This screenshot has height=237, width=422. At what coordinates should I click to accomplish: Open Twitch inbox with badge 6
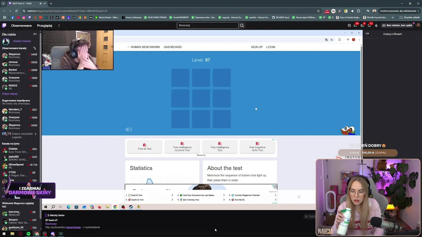(362, 25)
